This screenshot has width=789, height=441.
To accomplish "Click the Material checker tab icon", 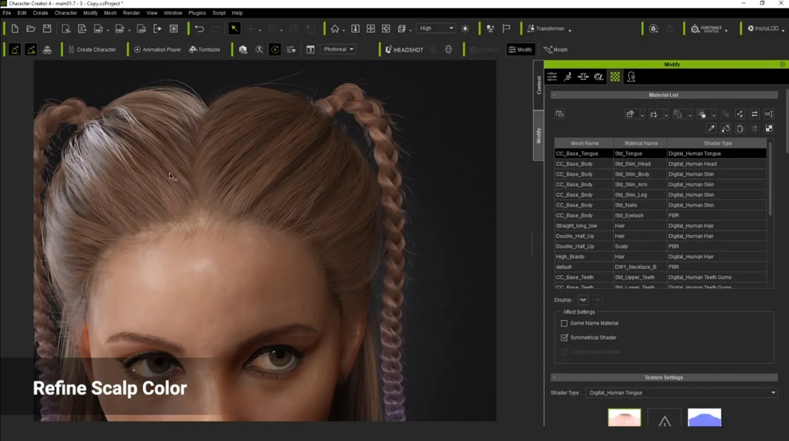I will pos(615,77).
